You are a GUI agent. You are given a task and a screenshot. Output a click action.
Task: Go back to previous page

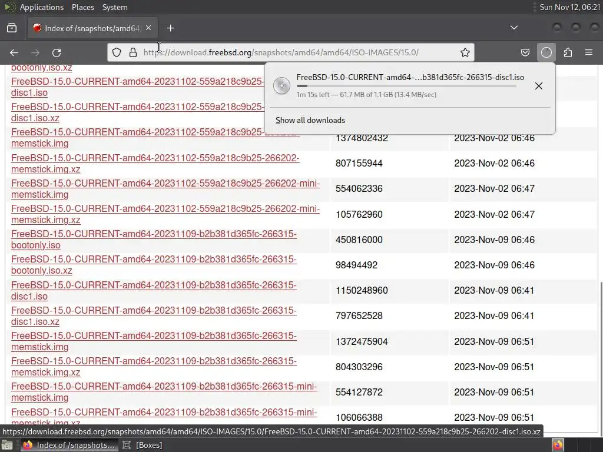click(x=14, y=52)
